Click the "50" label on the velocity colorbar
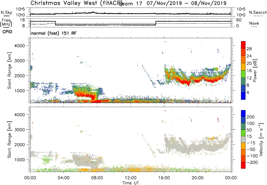Image resolution: width=267 pixels, height=185 pixels. click(x=249, y=130)
